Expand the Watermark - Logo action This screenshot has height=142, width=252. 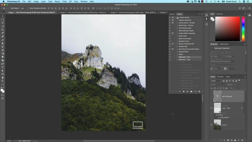[x=177, y=60]
